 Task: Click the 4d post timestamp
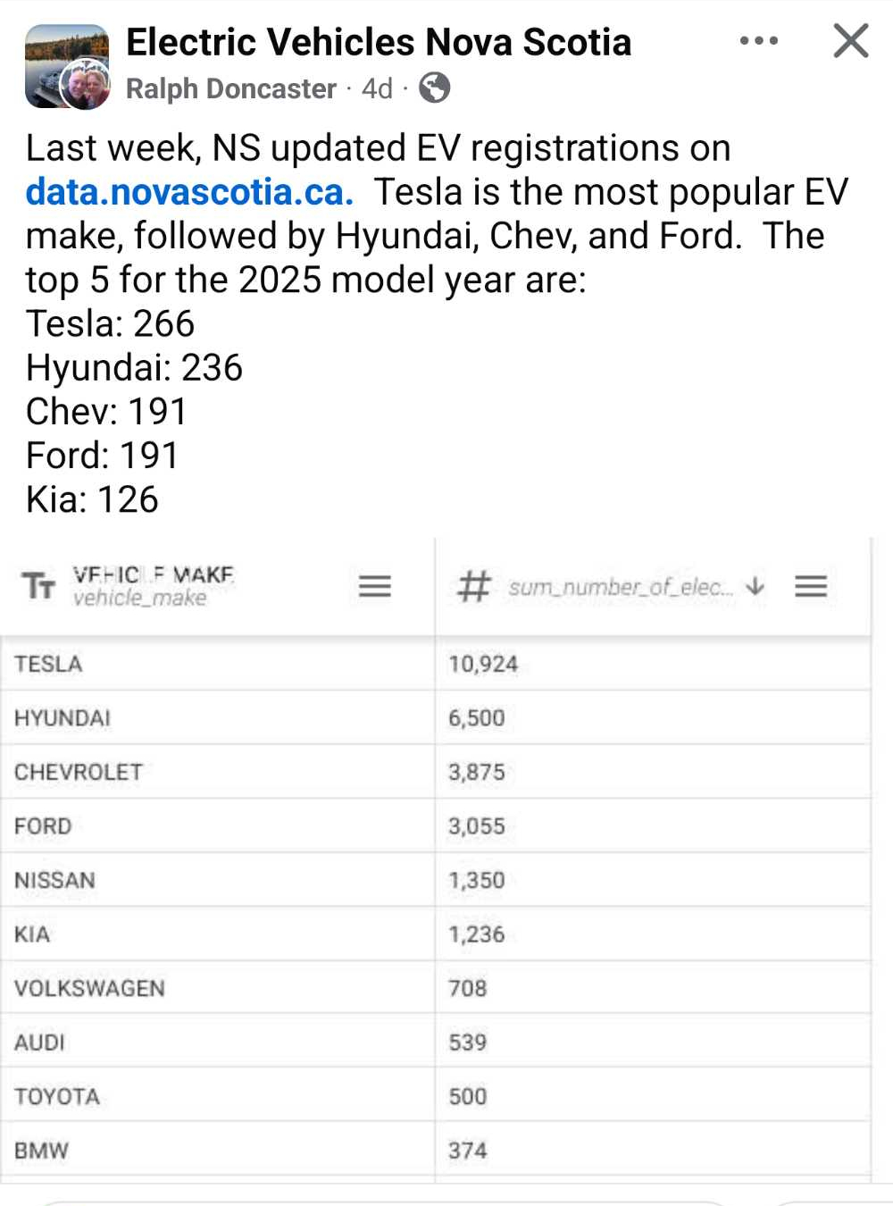click(377, 88)
